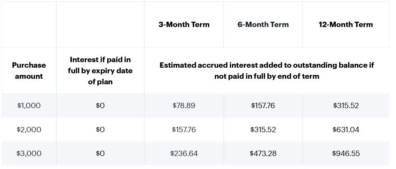Click the 3-Month Term column header

(184, 25)
